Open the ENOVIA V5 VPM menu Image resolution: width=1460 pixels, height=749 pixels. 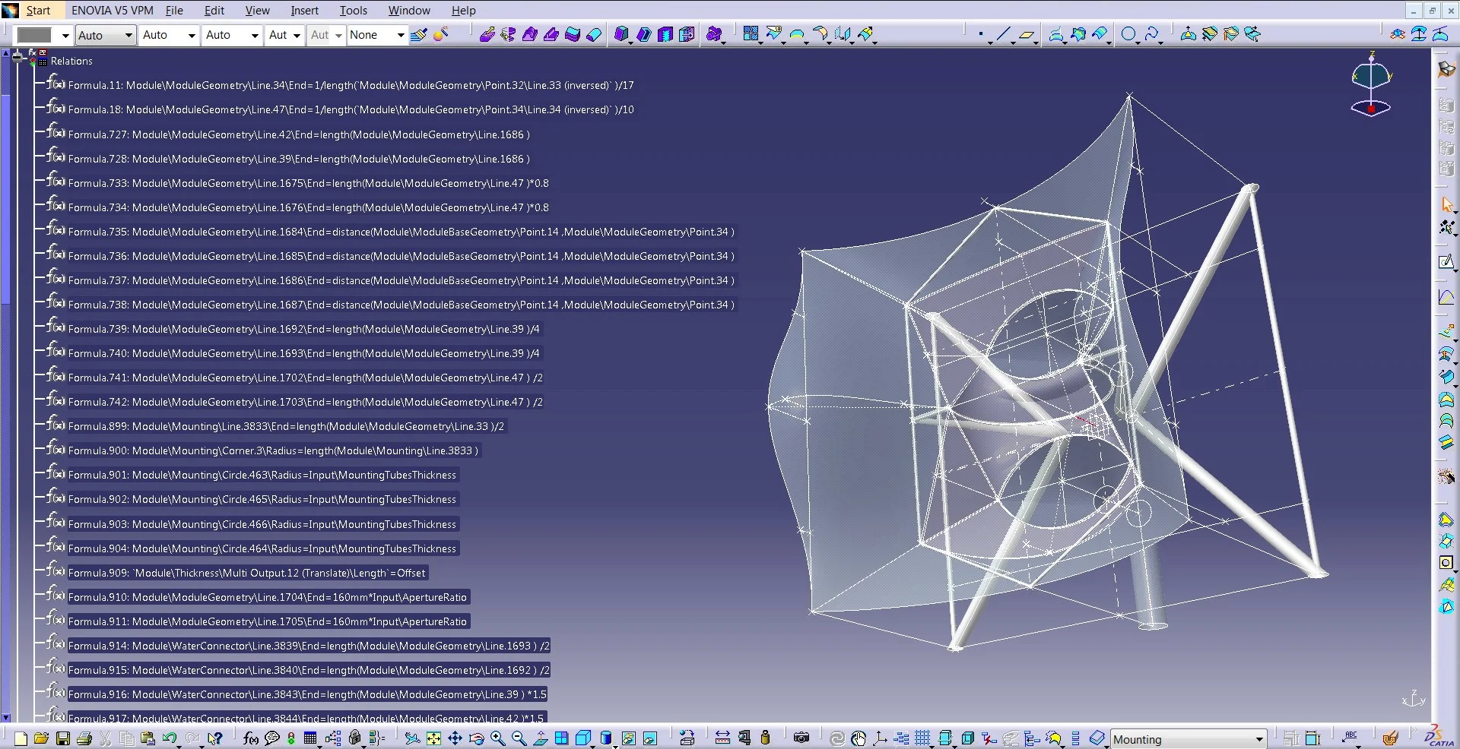point(112,11)
